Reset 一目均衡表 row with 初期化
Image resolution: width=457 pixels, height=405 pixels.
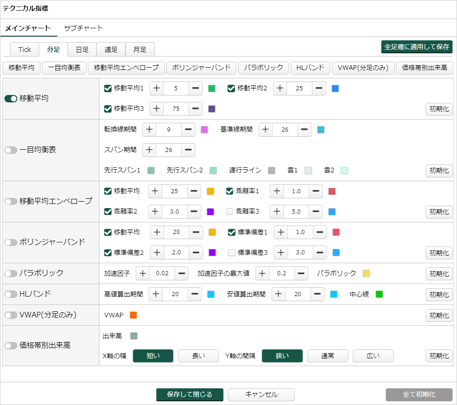click(439, 171)
